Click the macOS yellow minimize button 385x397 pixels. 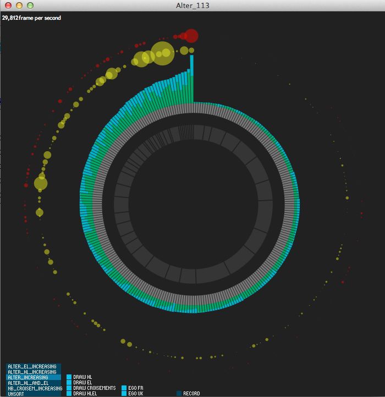point(19,5)
